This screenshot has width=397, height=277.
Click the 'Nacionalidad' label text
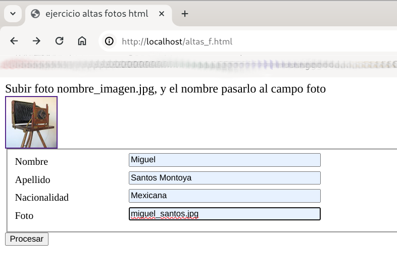pos(41,198)
